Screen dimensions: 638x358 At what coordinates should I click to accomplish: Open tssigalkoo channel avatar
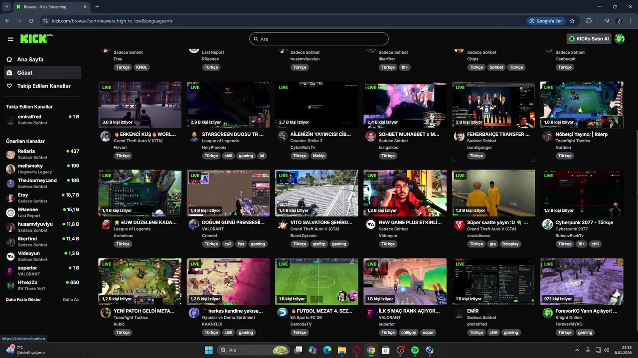point(370,136)
